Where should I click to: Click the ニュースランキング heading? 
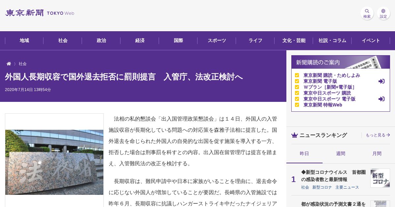tap(323, 135)
